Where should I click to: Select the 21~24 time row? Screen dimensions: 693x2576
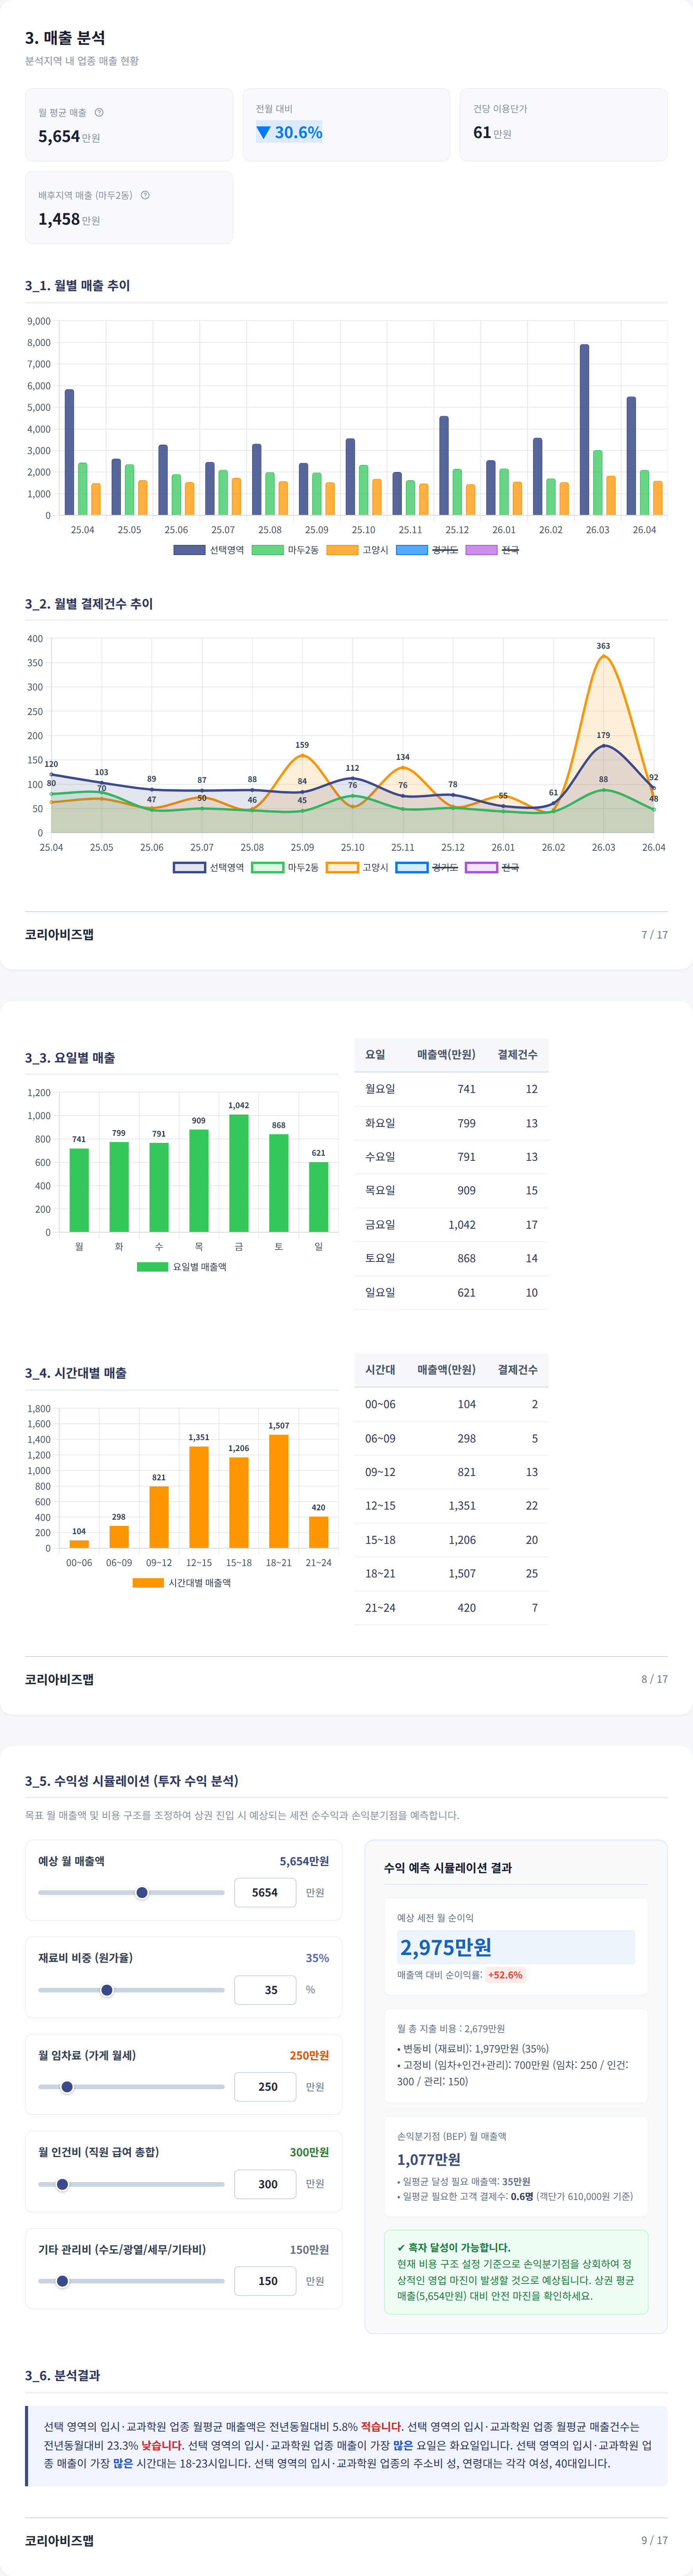click(451, 1607)
